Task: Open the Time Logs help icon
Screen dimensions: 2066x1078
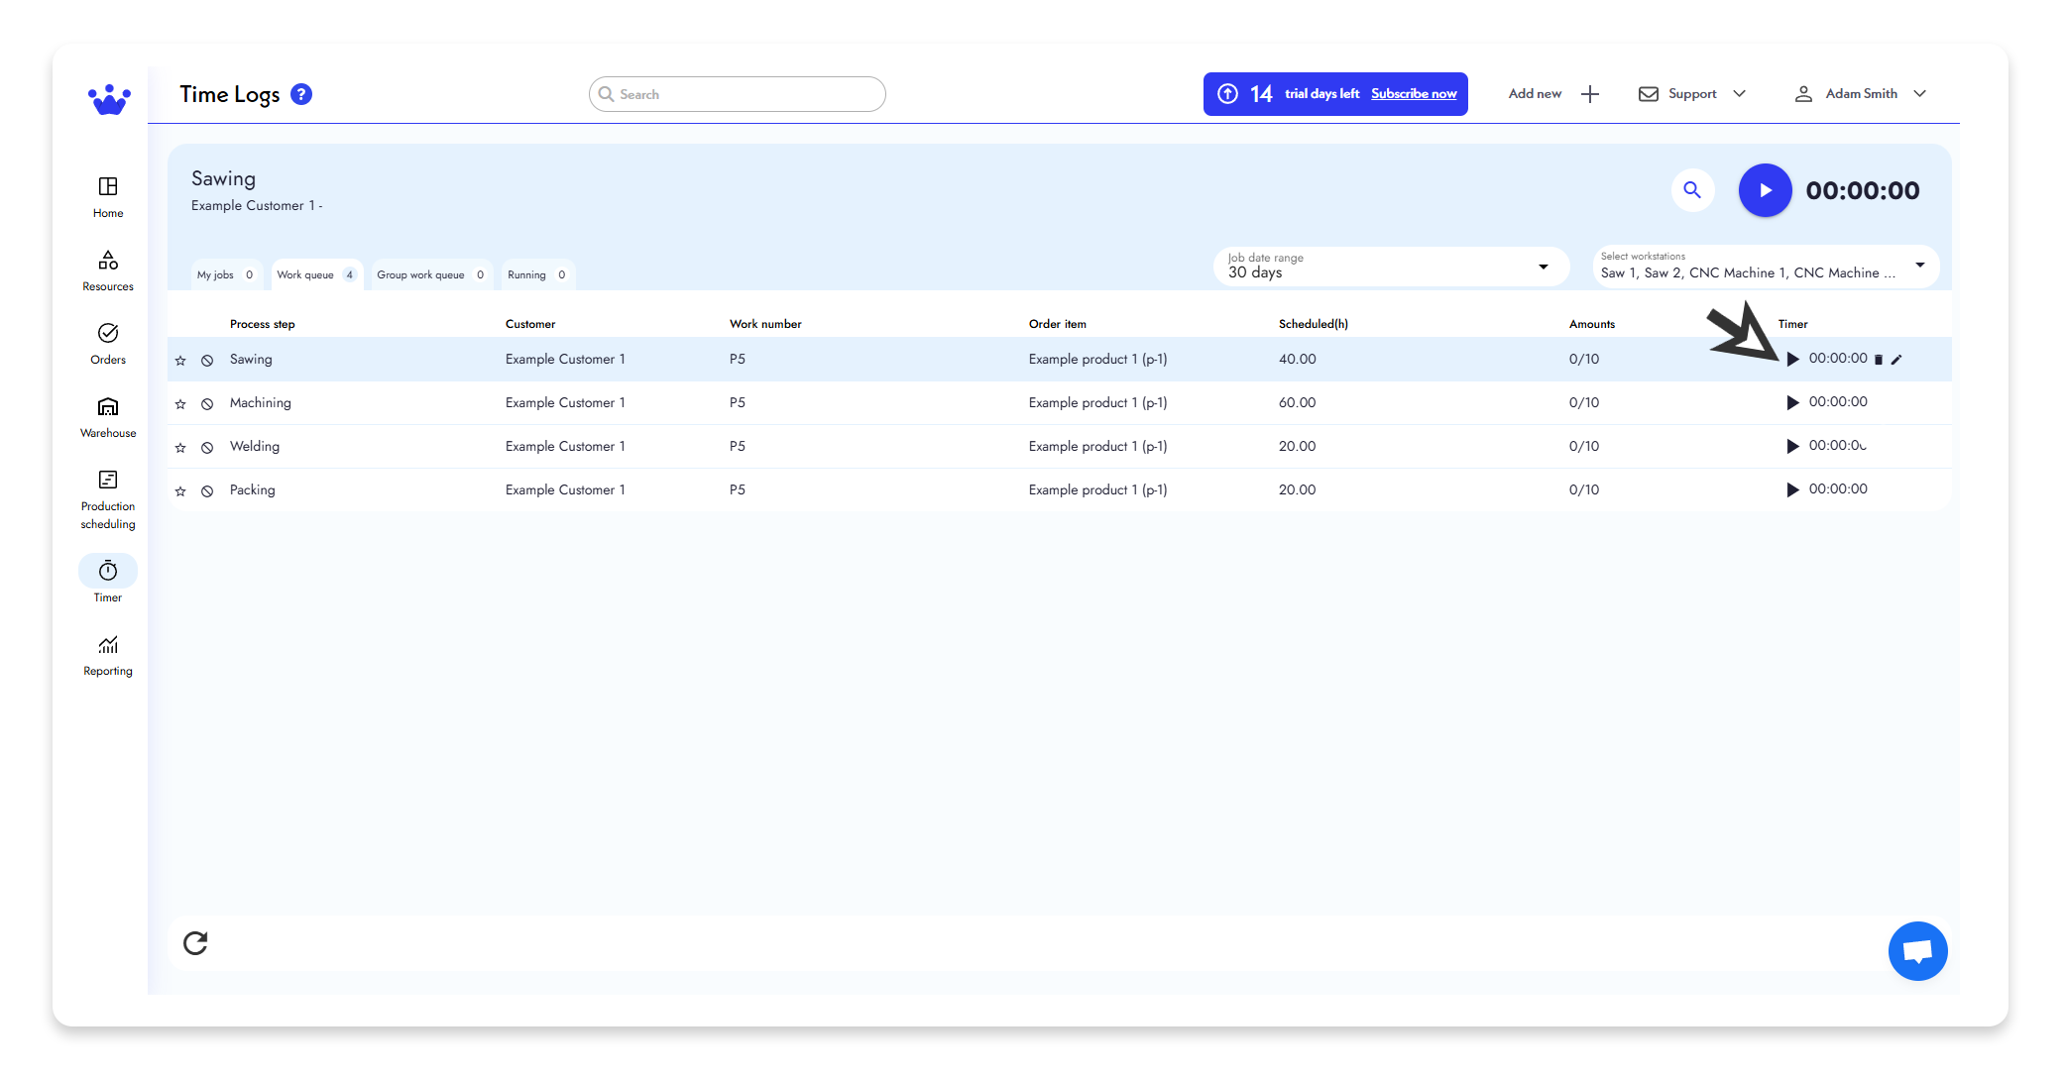Action: 300,93
